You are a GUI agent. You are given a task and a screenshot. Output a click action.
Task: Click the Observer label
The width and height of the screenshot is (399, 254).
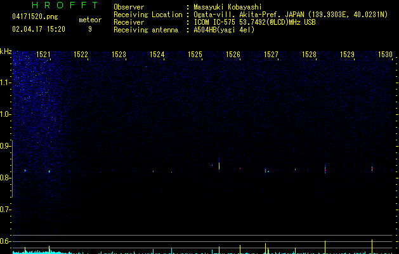click(x=129, y=7)
